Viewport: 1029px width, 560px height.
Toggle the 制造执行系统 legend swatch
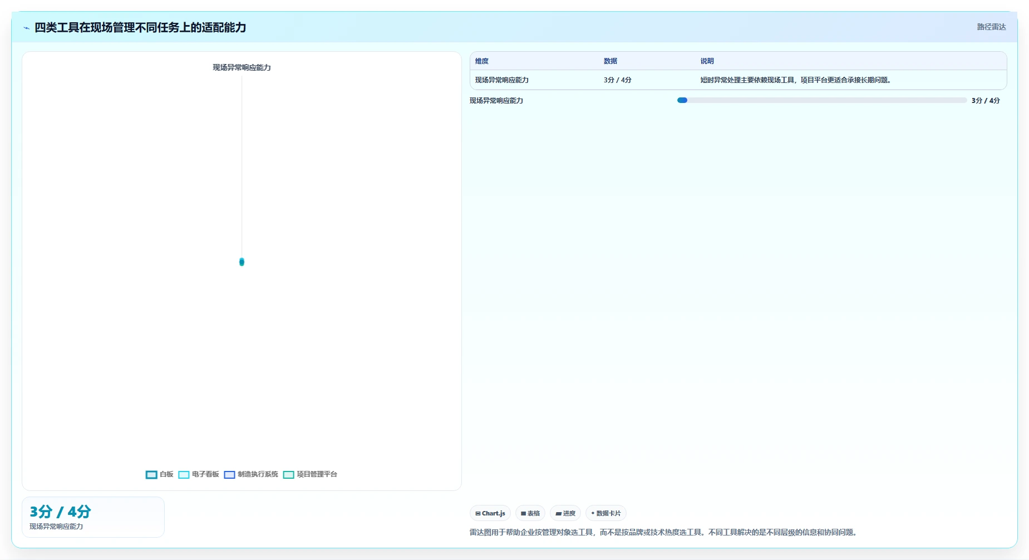point(229,475)
